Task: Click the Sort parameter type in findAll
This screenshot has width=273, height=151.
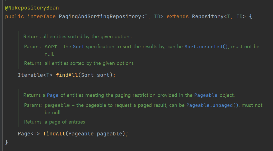Action: [87, 75]
